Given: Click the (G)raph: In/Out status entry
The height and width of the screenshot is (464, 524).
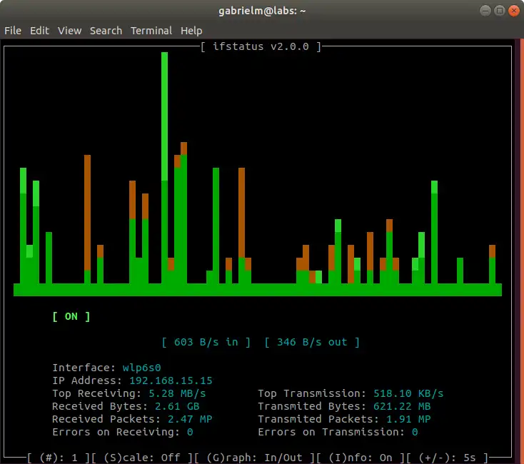Looking at the screenshot, I should 254,458.
